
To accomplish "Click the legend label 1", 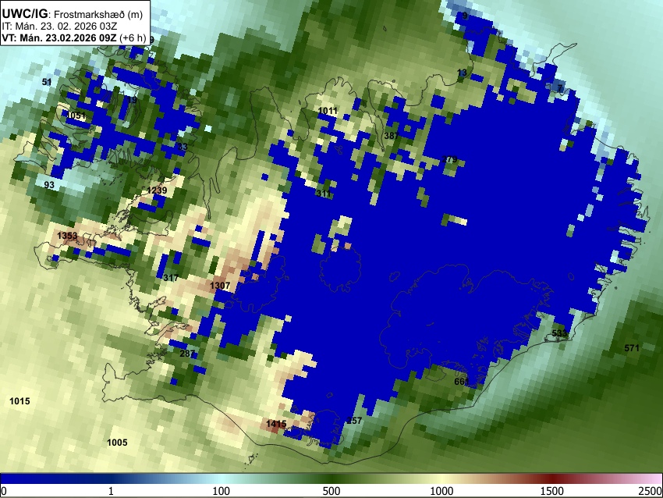I will tap(111, 491).
